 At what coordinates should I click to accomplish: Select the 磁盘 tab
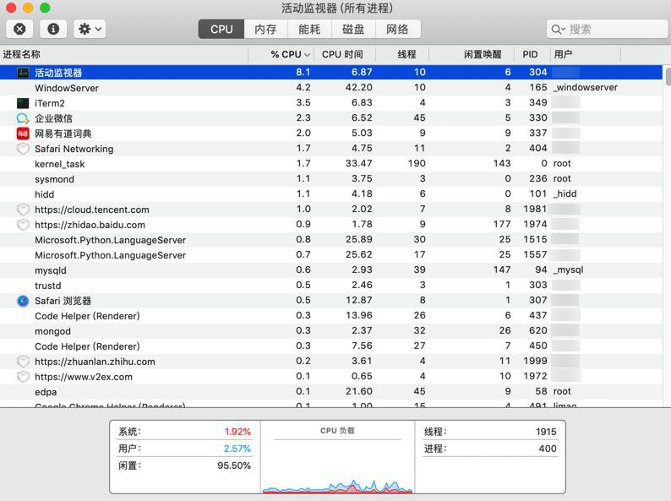[353, 29]
